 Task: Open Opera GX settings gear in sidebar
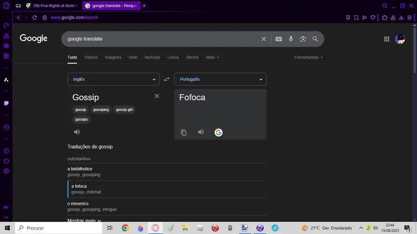[6, 171]
